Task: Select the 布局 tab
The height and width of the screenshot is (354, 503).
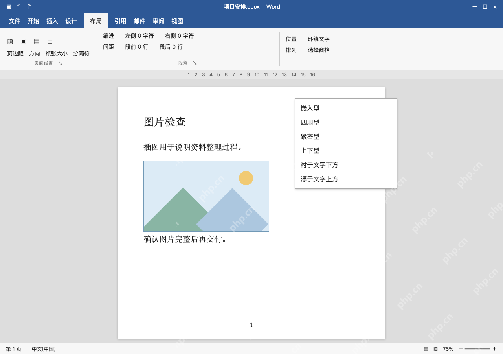Action: [96, 21]
